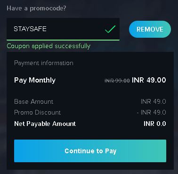Click the Net Payable Amount label
The width and height of the screenshot is (178, 174).
[x=45, y=124]
